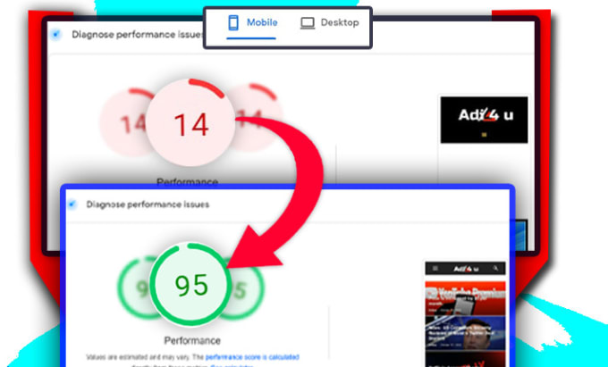Click icon beside upper 'Diagnose performance issues'
The width and height of the screenshot is (608, 367).
[x=55, y=35]
